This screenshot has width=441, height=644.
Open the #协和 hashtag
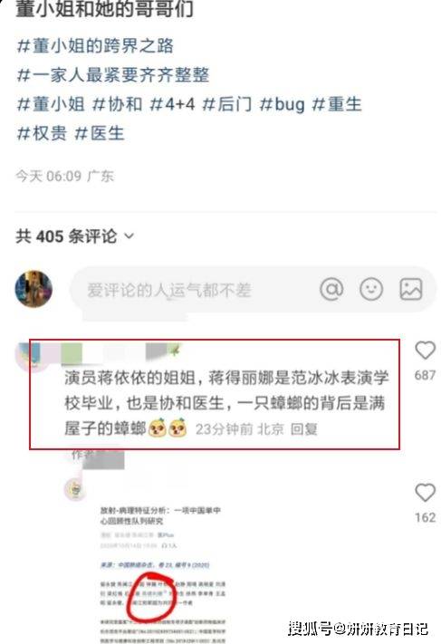tap(118, 104)
